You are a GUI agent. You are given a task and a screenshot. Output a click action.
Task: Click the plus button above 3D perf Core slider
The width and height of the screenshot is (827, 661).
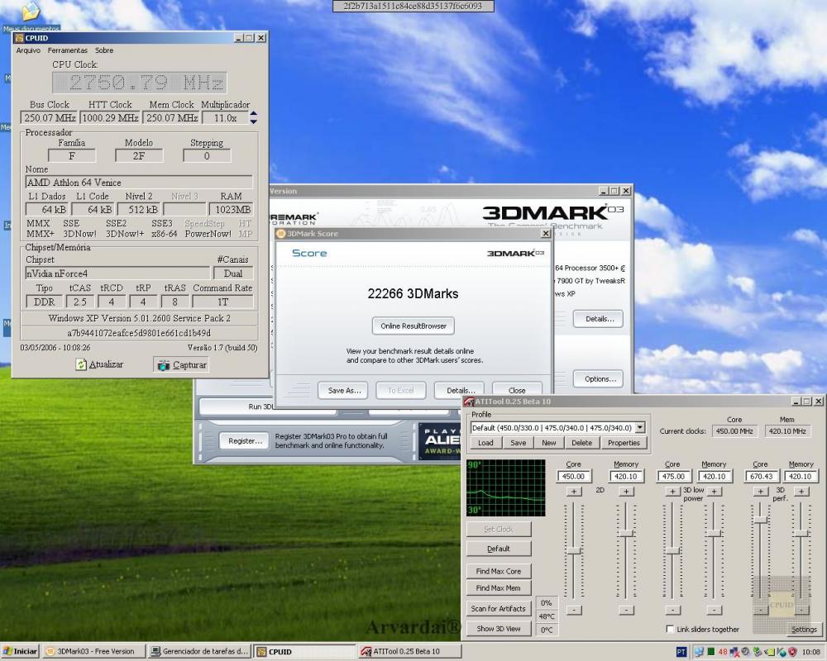(x=760, y=492)
